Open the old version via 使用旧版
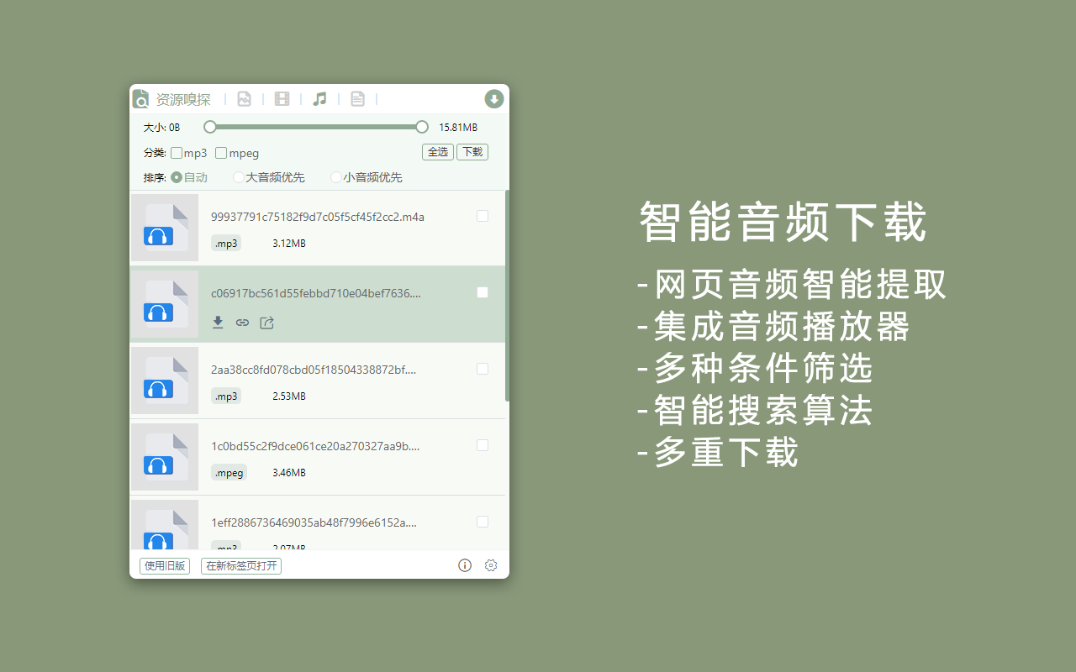The image size is (1076, 672). (x=164, y=565)
